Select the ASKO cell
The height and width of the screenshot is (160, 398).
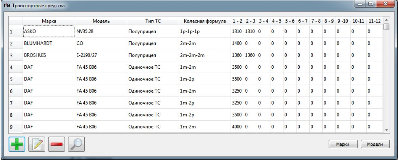pyautogui.click(x=49, y=31)
